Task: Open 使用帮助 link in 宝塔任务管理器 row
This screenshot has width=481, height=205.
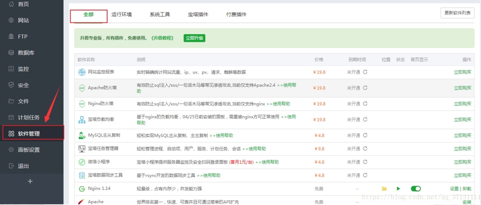Action: (x=254, y=149)
